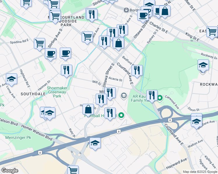Open the grocery cart marker near Spadina Rd E
The width and height of the screenshot is (218, 174).
[x=39, y=43]
